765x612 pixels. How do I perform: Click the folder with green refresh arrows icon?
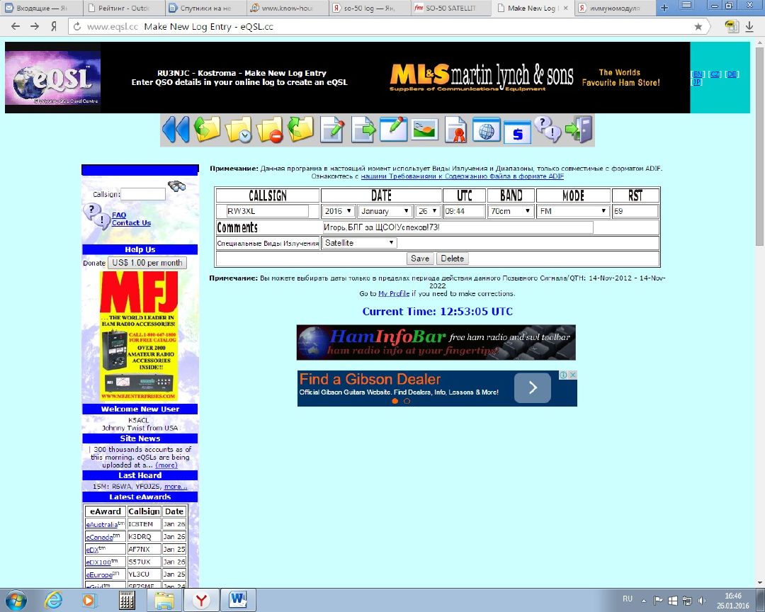300,130
